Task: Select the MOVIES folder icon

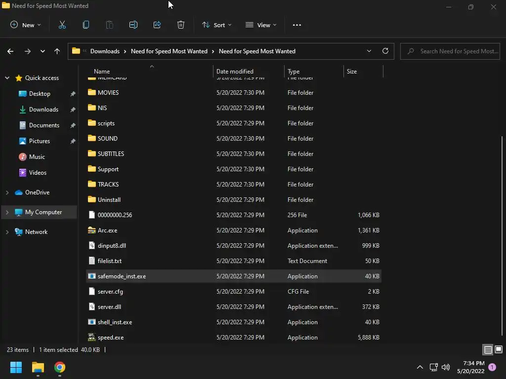Action: 91,92
